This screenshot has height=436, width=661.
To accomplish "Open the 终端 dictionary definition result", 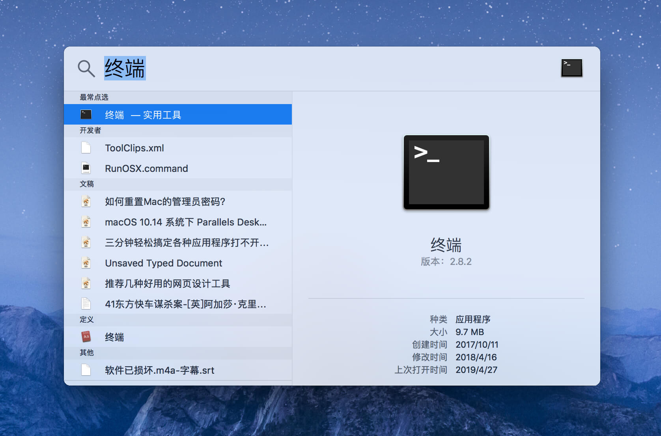I will coord(178,337).
